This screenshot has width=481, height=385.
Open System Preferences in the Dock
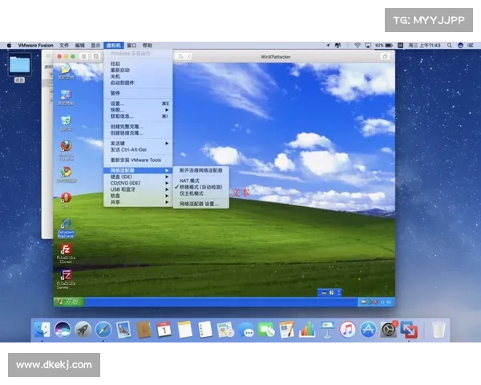(388, 330)
